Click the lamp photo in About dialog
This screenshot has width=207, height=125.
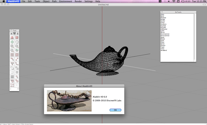point(69,101)
